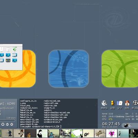Select the document icon left of green arrows
The height and width of the screenshot is (138, 138).
(x=8, y=49)
